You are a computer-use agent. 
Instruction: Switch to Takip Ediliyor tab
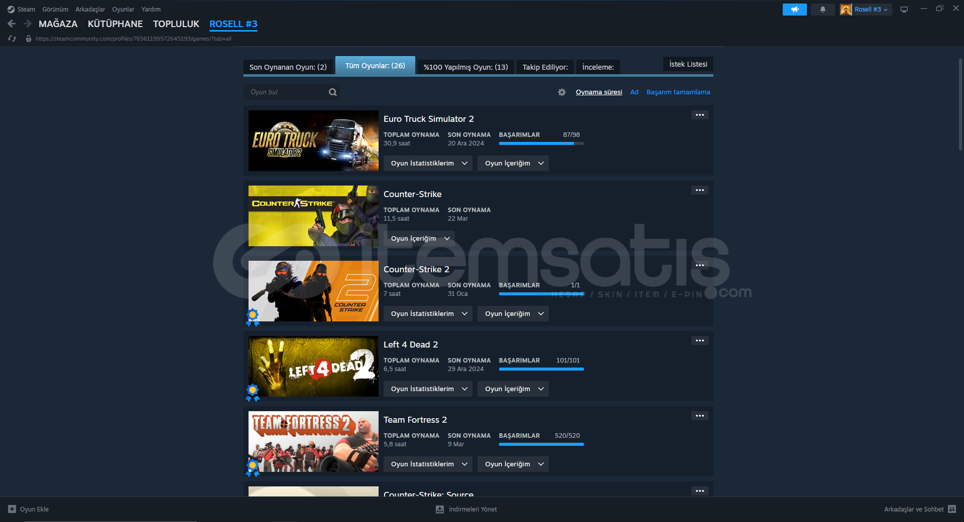click(545, 67)
